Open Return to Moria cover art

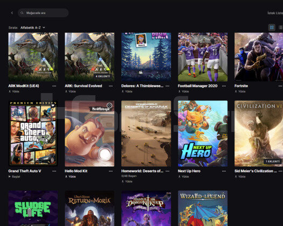click(x=89, y=208)
